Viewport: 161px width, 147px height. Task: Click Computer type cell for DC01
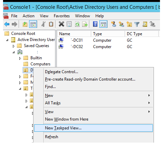click(102, 40)
